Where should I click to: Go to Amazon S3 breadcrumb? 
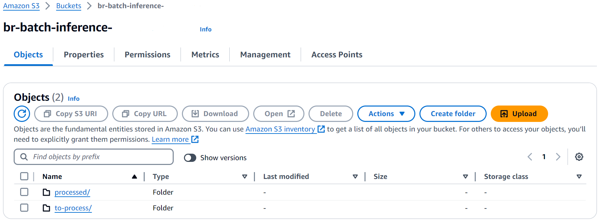coord(22,6)
